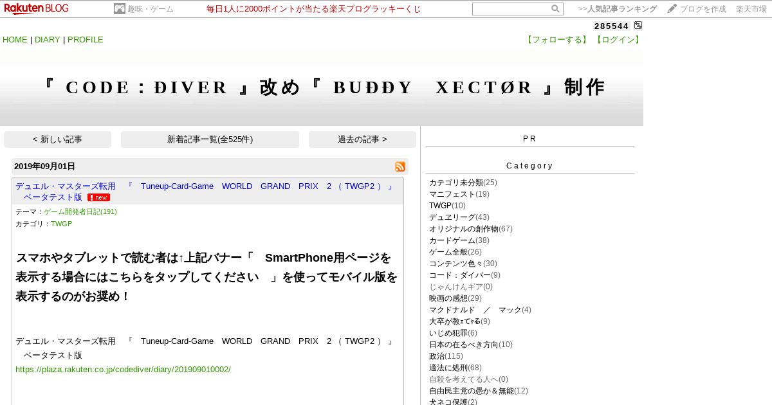Click 【フォローする】 link
Image resolution: width=772 pixels, height=405 pixels.
point(557,40)
